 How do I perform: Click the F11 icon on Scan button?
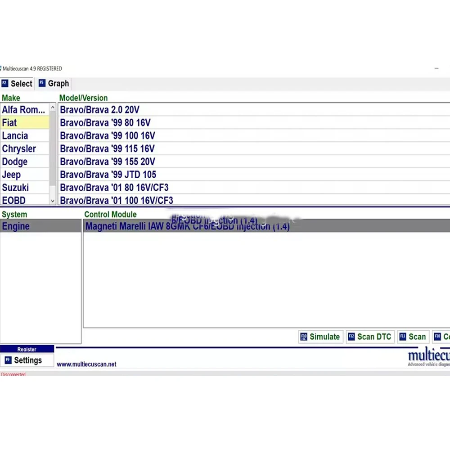[x=403, y=336]
